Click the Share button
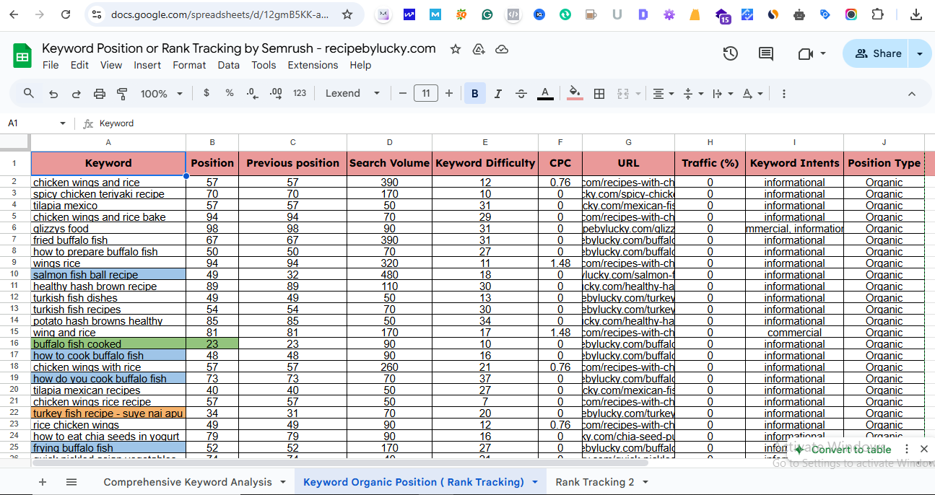Screen dimensions: 935x495 click(878, 53)
